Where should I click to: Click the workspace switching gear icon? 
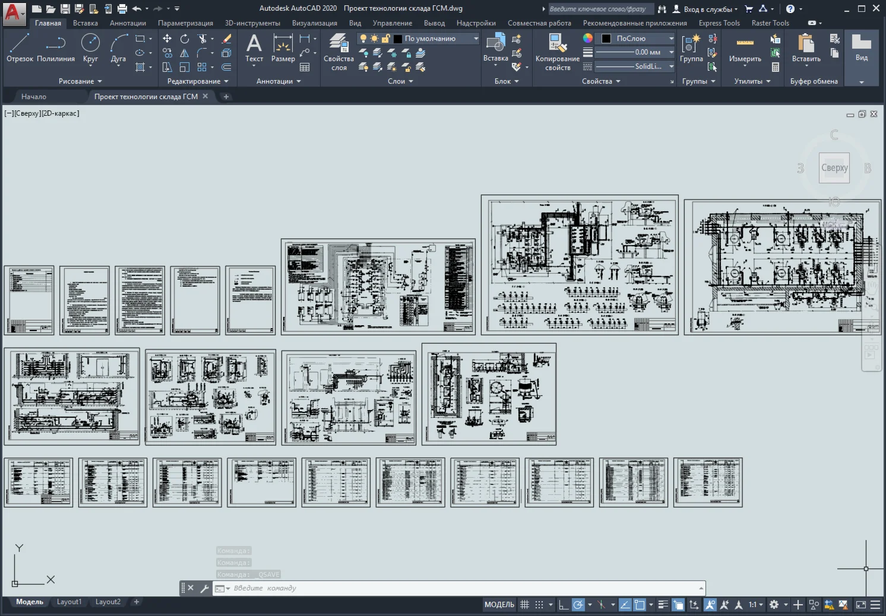(774, 605)
